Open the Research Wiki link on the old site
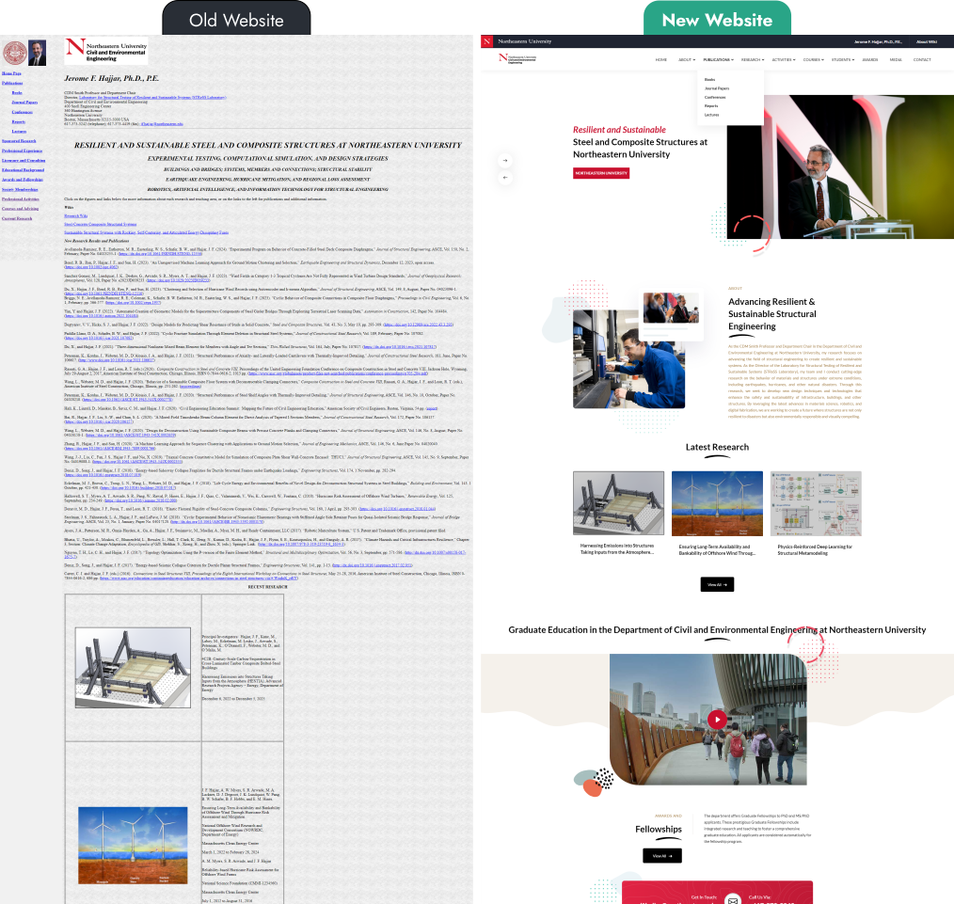954x904 pixels. [75, 214]
